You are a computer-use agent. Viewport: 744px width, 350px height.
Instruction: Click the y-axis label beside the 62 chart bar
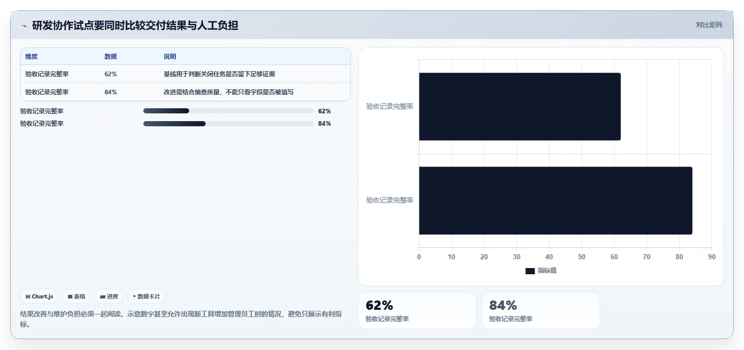[390, 107]
